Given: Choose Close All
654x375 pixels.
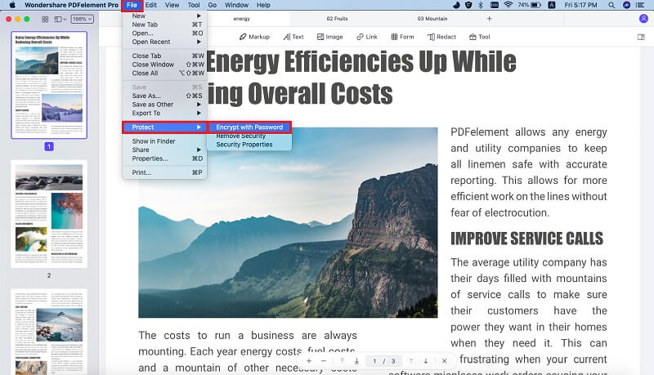Looking at the screenshot, I should point(165,74).
